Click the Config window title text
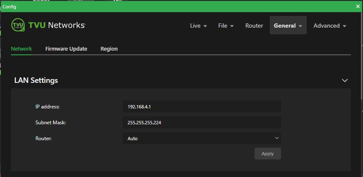This screenshot has width=363, height=177. [x=9, y=7]
